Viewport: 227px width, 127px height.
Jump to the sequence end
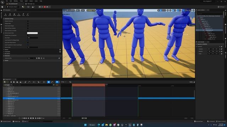pyautogui.click(x=40, y=118)
